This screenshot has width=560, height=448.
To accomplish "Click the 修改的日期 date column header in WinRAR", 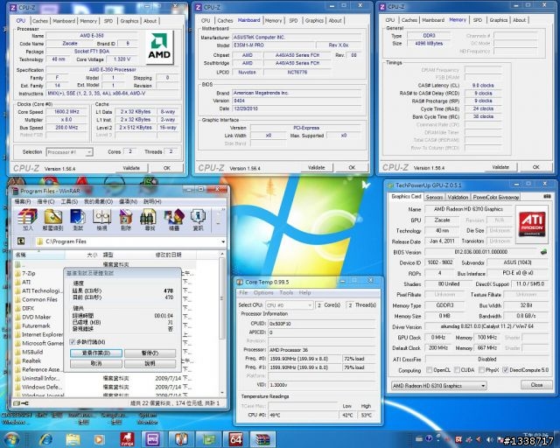I will (x=168, y=255).
